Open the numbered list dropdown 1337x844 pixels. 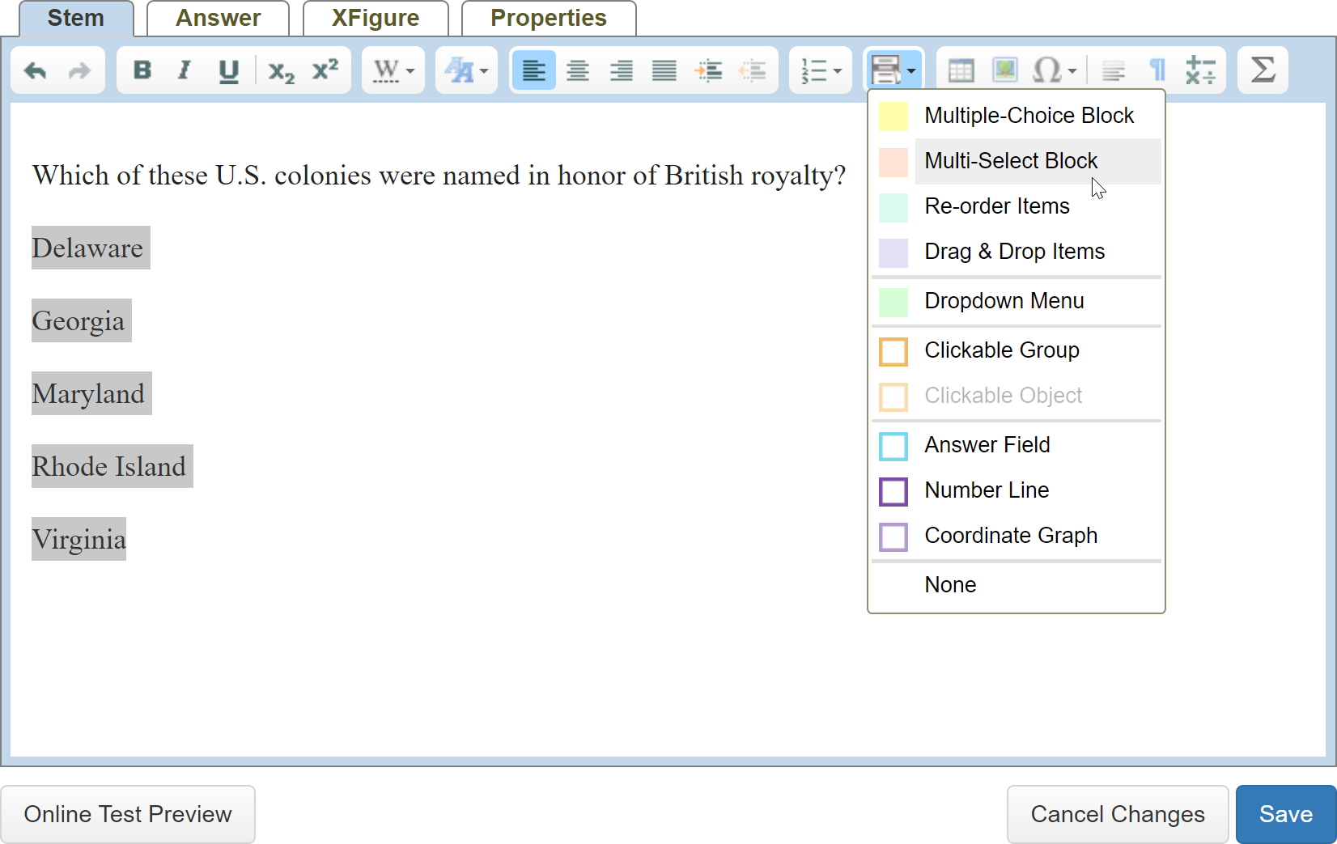pos(821,70)
